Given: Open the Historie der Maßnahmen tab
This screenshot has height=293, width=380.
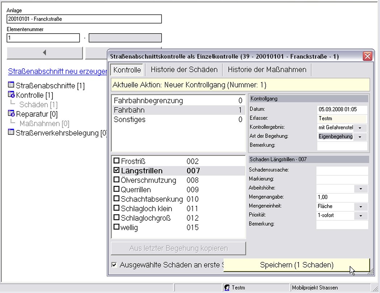Looking at the screenshot, I should pos(267,69).
